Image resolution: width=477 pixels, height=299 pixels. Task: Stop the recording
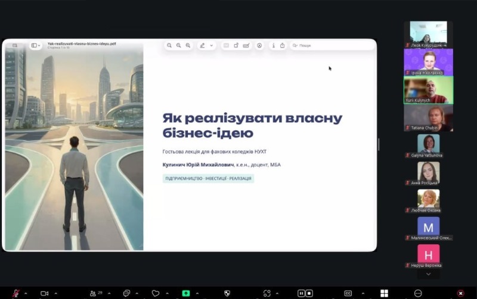pyautogui.click(x=309, y=293)
